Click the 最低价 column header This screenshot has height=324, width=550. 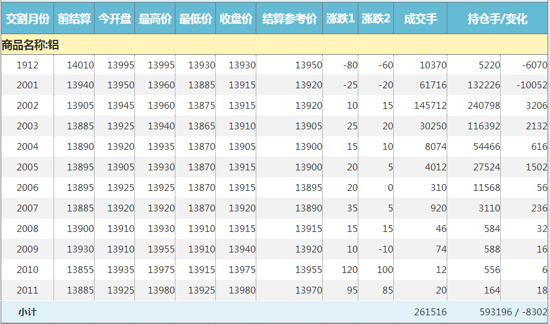click(195, 19)
